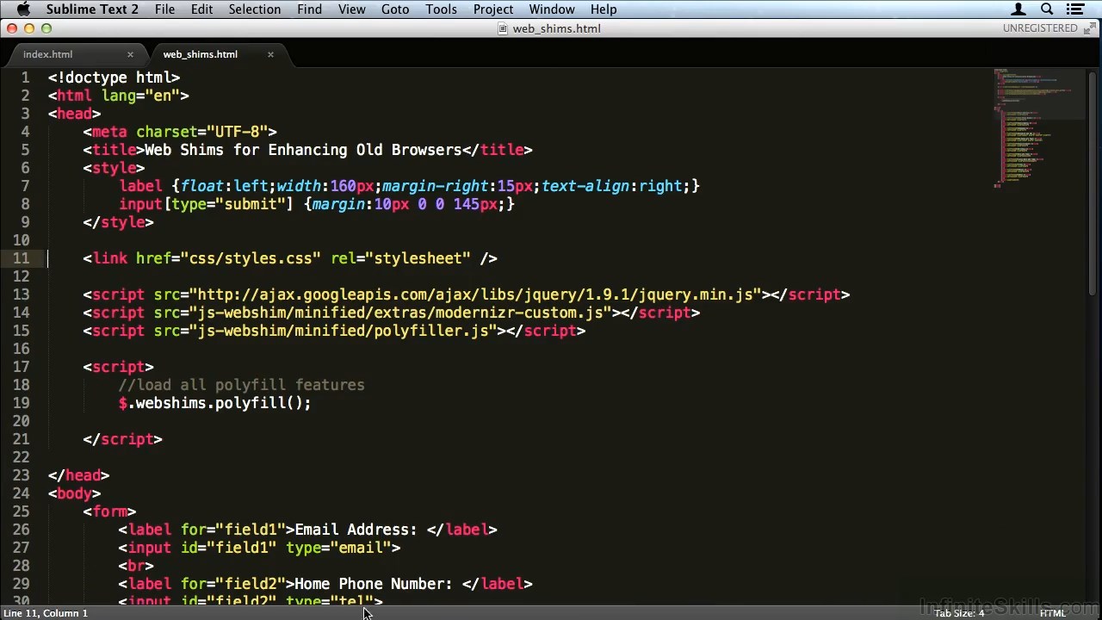Open the Edit menu
The height and width of the screenshot is (620, 1102).
click(201, 9)
